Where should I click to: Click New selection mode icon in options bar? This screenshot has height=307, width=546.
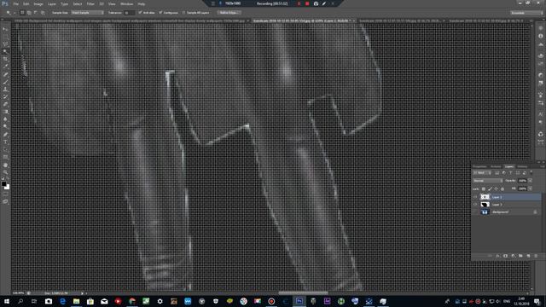click(22, 13)
